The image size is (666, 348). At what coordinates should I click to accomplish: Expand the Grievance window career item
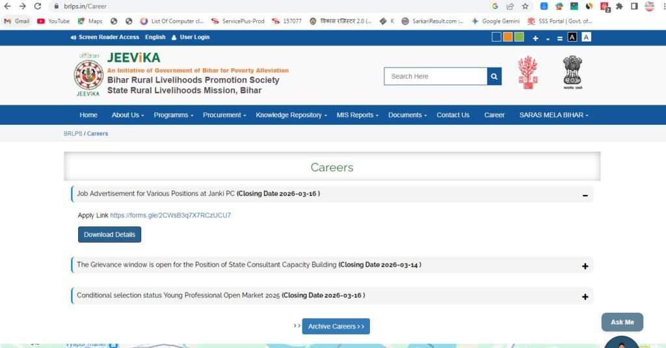(x=585, y=265)
